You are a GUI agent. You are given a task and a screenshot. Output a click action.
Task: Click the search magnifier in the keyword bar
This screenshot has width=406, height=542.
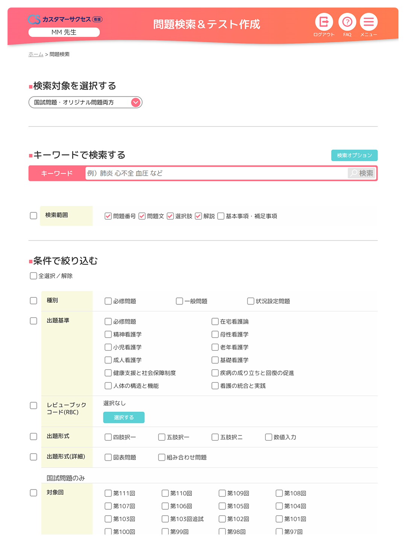tap(362, 173)
